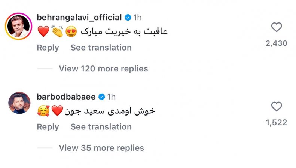Viewport: 296px width, 168px height.
Task: Open barbodbabaee's profile picture
Action: [x=19, y=103]
